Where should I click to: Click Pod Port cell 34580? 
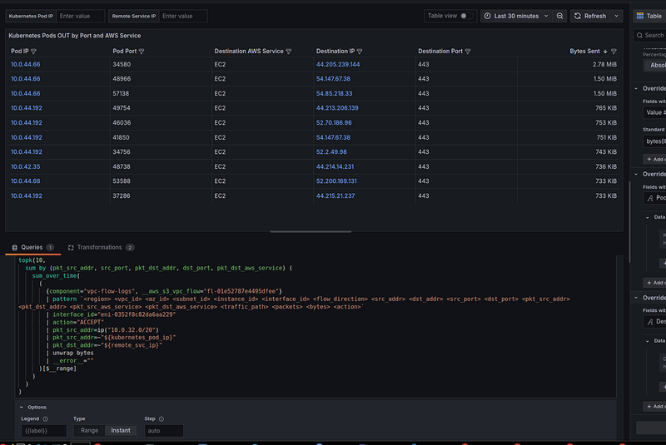pos(122,65)
